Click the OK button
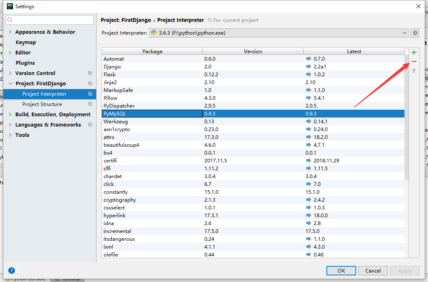 point(341,270)
